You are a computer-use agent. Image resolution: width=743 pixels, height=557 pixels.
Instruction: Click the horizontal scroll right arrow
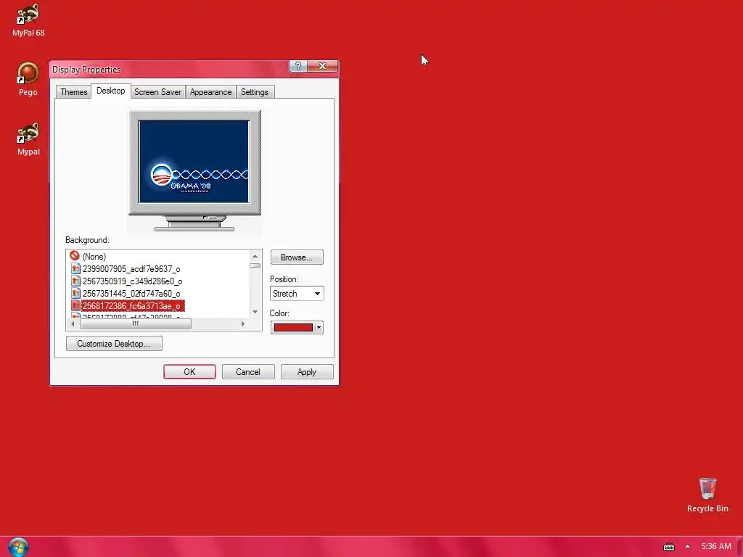(243, 323)
